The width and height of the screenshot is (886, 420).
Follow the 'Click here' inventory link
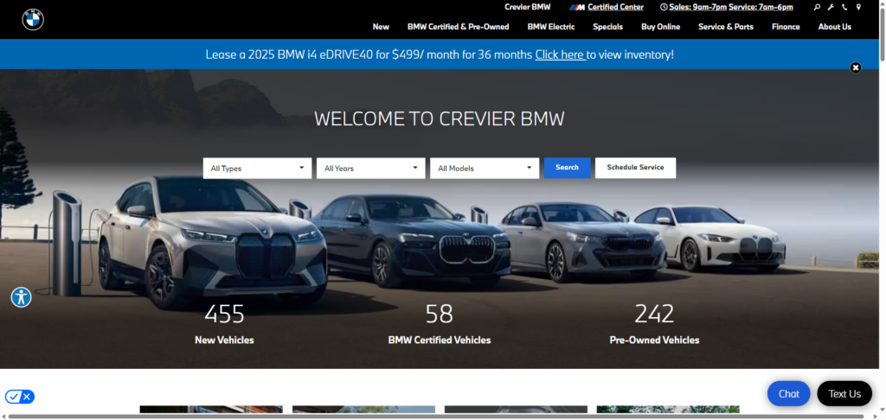[x=560, y=54]
